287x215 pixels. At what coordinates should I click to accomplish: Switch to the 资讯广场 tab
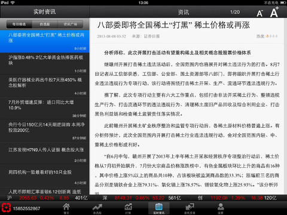coord(70,24)
